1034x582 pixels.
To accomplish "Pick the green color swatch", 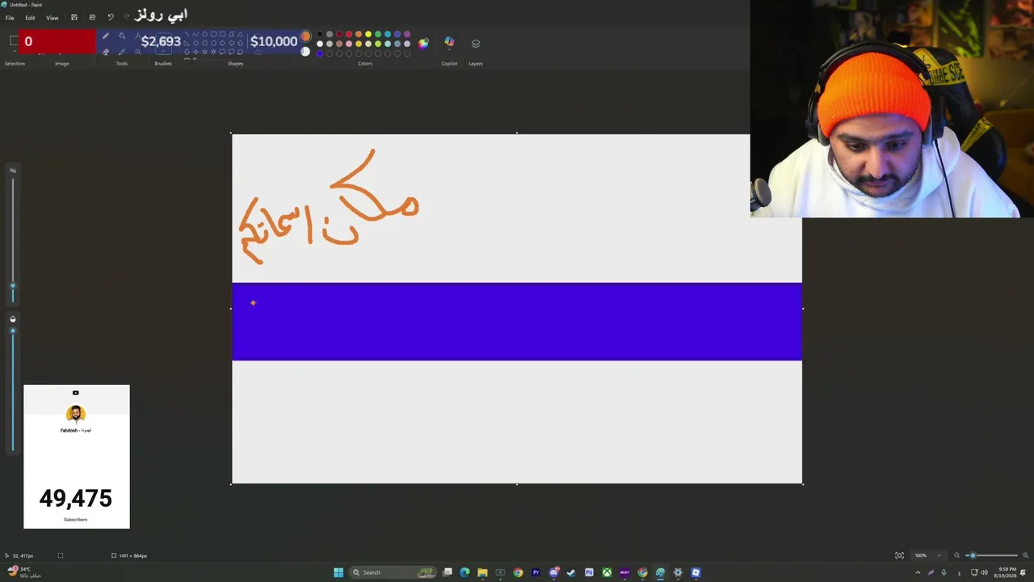I will tap(378, 35).
